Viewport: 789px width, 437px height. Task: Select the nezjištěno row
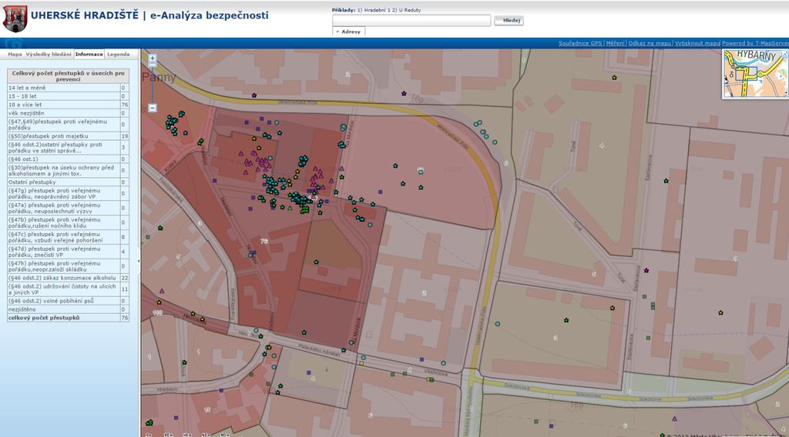pyautogui.click(x=68, y=309)
